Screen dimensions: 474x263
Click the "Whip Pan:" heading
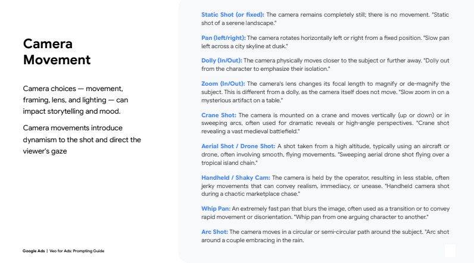tap(216, 208)
